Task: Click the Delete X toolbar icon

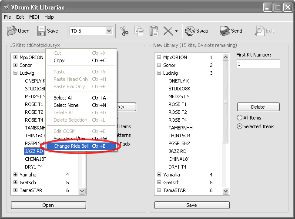Action: click(x=168, y=31)
